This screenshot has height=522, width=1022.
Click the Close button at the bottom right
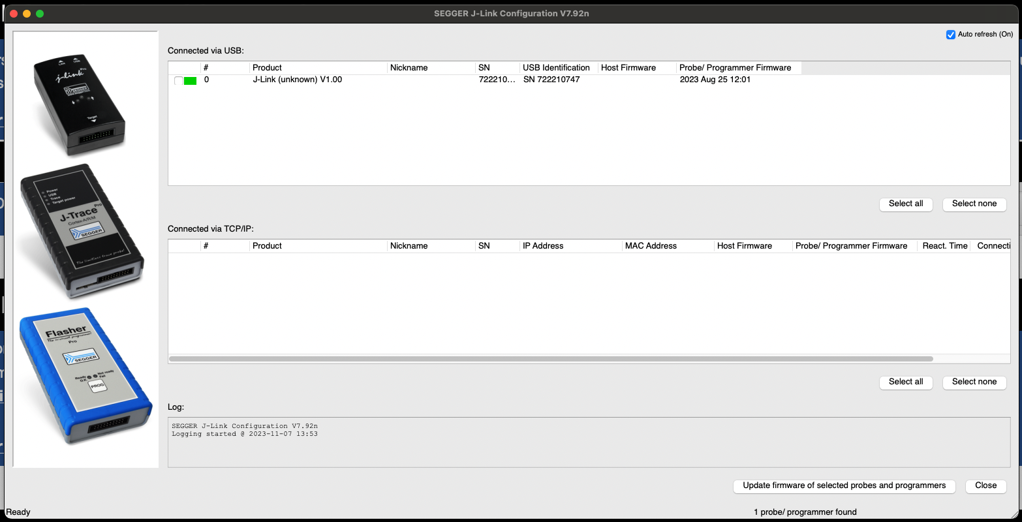pyautogui.click(x=986, y=485)
